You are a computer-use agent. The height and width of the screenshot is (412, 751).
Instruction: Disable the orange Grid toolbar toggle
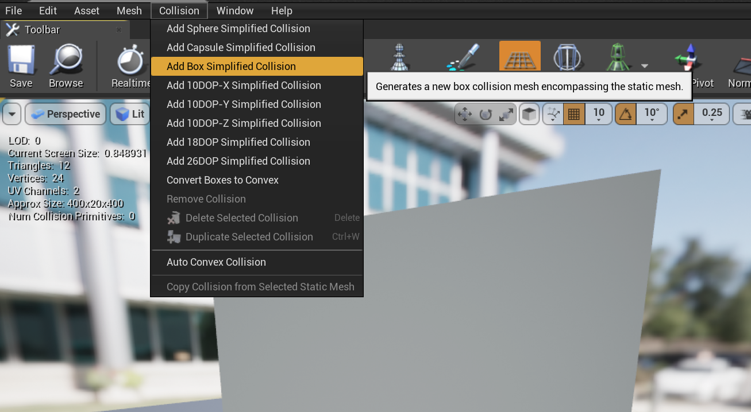coord(519,57)
